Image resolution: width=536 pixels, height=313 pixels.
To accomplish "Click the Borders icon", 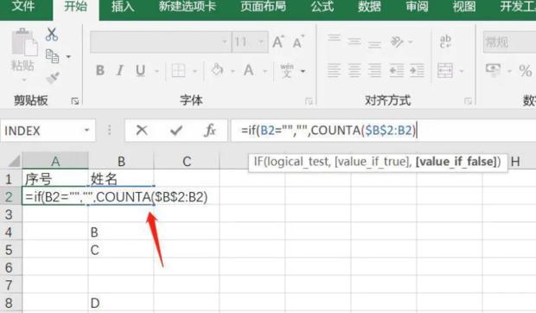I will [x=178, y=71].
